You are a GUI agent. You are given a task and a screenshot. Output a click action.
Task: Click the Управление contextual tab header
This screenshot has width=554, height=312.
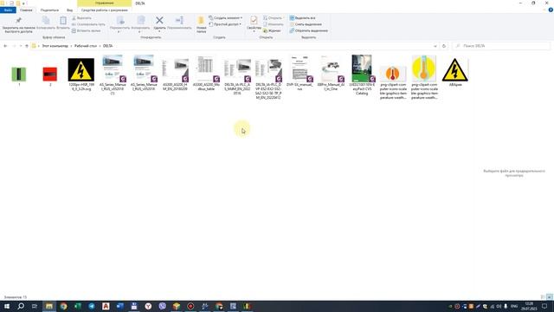click(104, 3)
